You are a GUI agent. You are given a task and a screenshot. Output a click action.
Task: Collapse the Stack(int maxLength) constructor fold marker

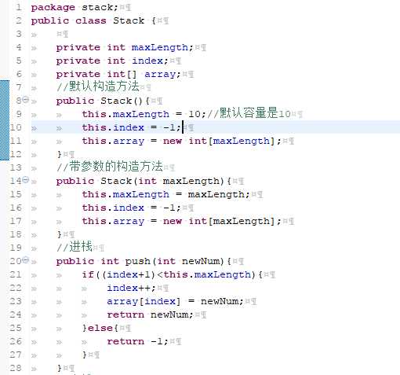click(25, 179)
